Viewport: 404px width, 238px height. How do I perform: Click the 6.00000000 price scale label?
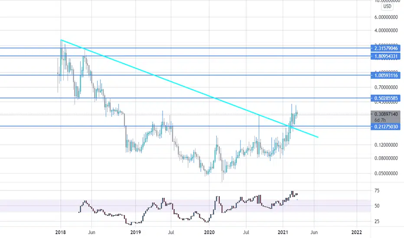click(x=386, y=17)
